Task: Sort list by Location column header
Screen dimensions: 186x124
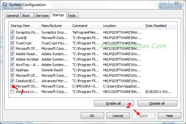Action: click(122, 26)
